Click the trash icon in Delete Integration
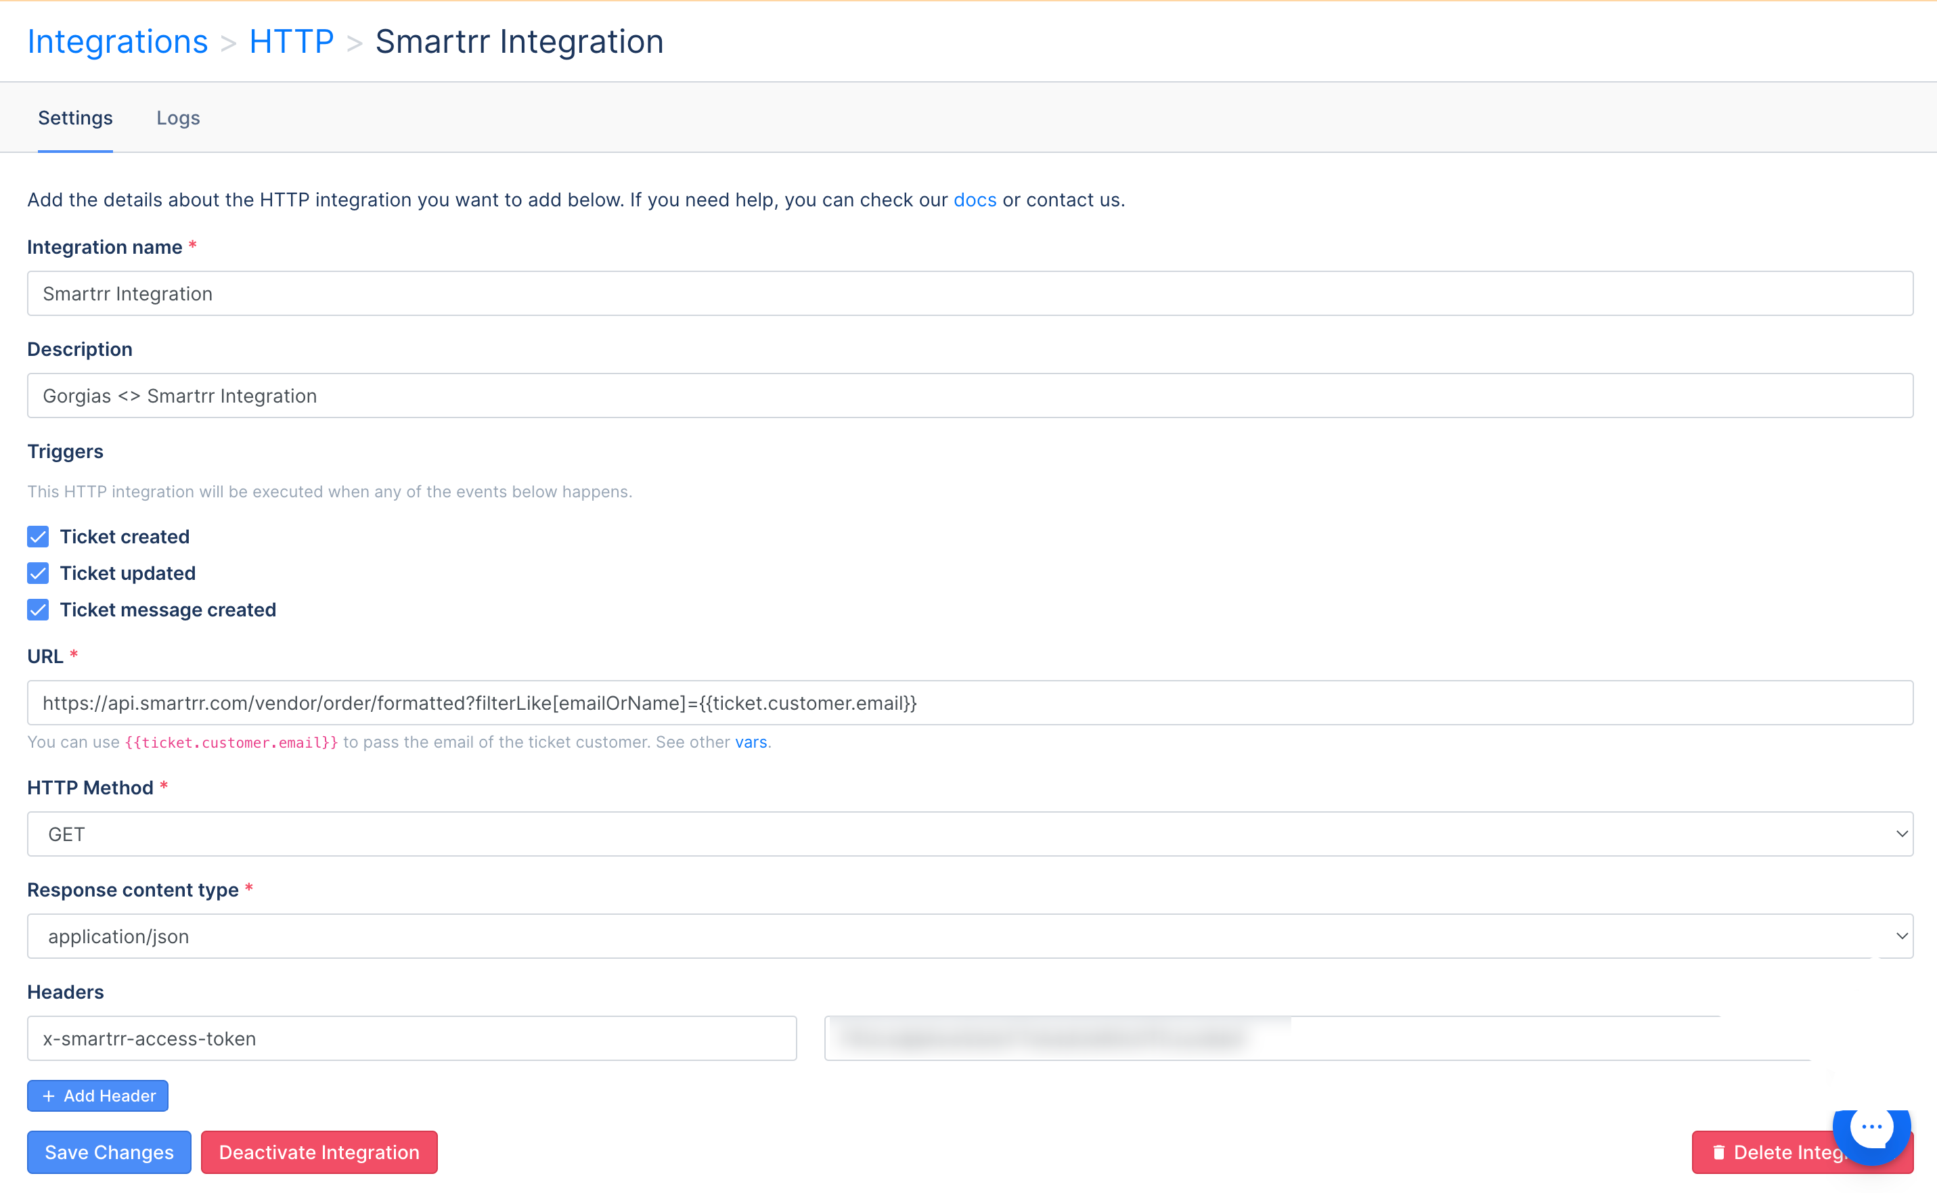Image resolution: width=1937 pixels, height=1199 pixels. (x=1719, y=1152)
